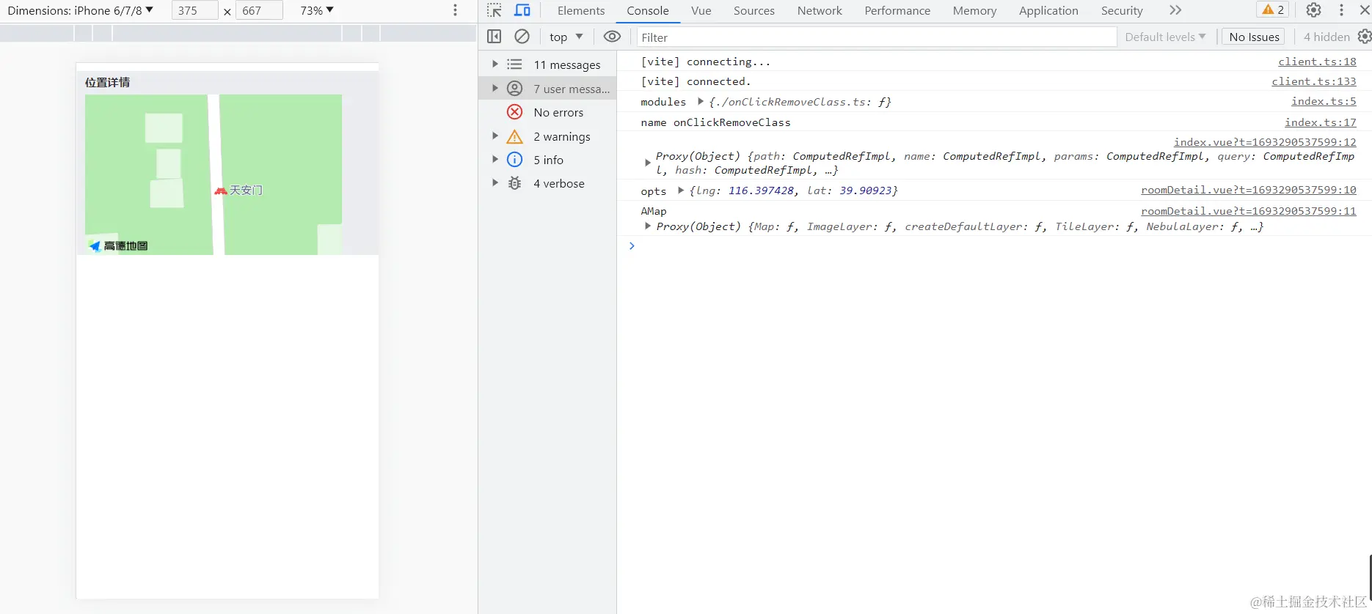Image resolution: width=1372 pixels, height=614 pixels.
Task: Focus the console Filter input field
Action: (877, 37)
